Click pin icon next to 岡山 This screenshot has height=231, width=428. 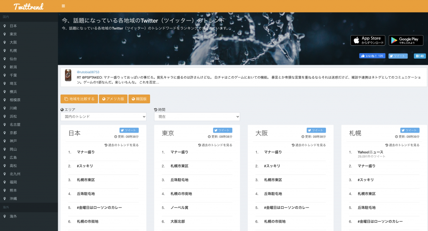5,149
